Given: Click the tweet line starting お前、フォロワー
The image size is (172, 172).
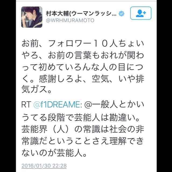Looking at the screenshot, I should pyautogui.click(x=83, y=44).
